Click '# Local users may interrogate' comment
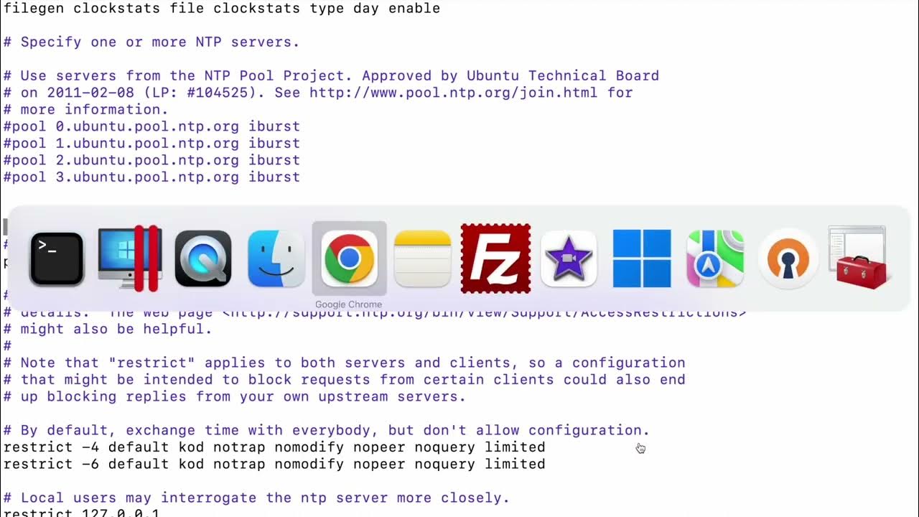 coord(257,498)
